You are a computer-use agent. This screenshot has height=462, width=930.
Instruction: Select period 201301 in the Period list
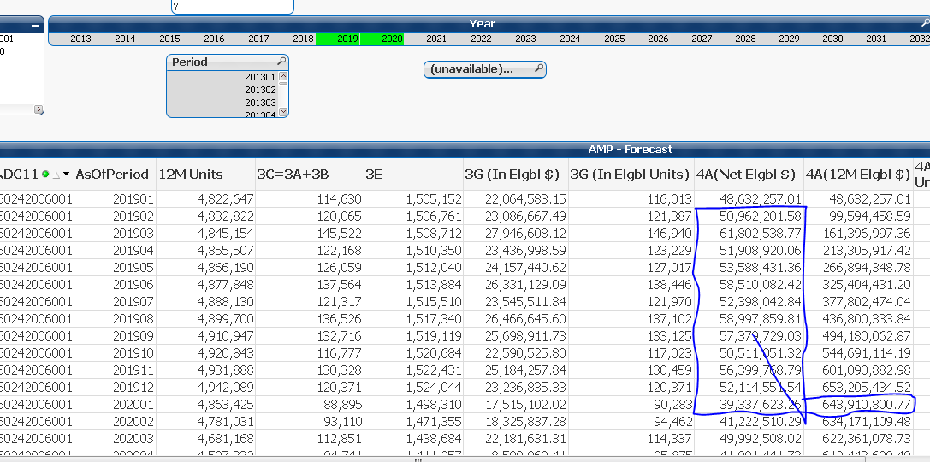[x=259, y=78]
